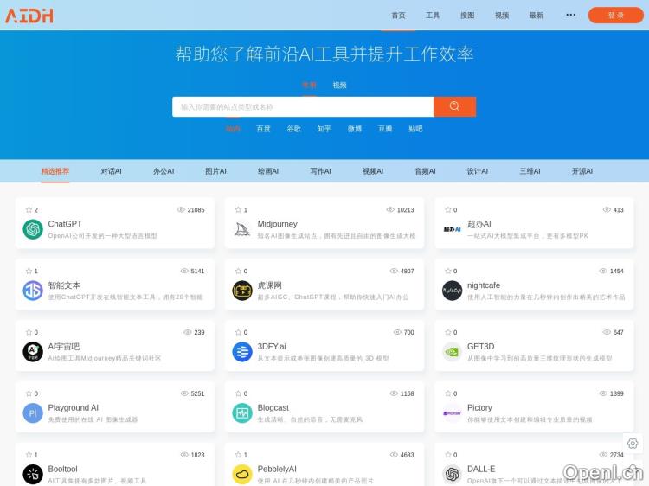Star the 超办AI card
Screen dimensions: 649x486
[448, 209]
